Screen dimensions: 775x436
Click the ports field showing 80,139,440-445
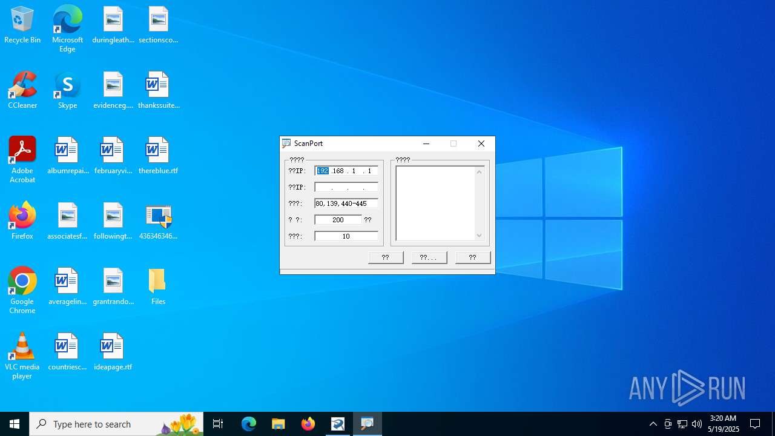click(x=346, y=203)
